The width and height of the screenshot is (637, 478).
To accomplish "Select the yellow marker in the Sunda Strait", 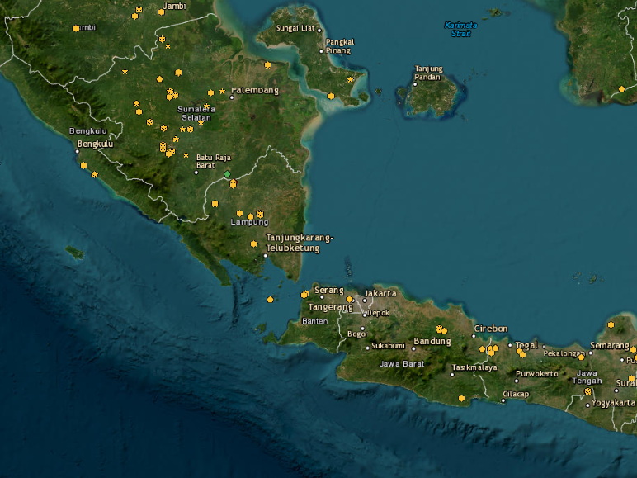I will [271, 299].
